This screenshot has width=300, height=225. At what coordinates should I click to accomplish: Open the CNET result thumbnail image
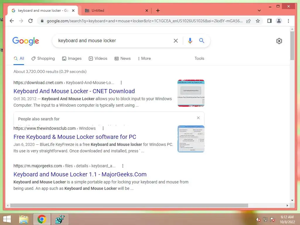pos(191,93)
